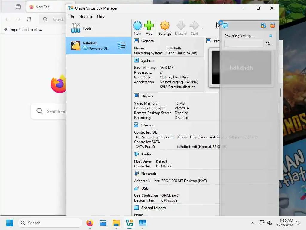This screenshot has width=306, height=230.
Task: Click the notification center speech bubble icon
Action: coord(225,25)
